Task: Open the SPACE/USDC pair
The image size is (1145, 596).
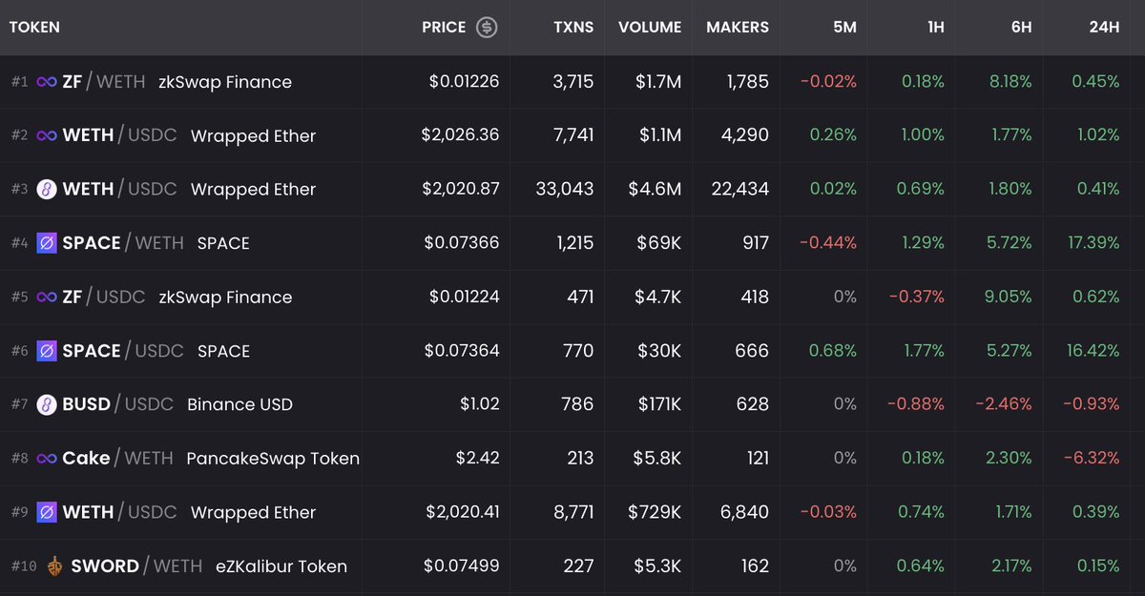Action: (572, 351)
